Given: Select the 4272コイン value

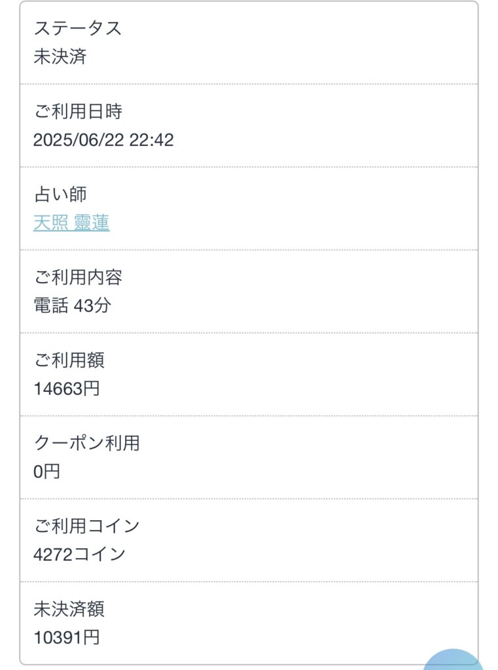Looking at the screenshot, I should pos(79,554).
